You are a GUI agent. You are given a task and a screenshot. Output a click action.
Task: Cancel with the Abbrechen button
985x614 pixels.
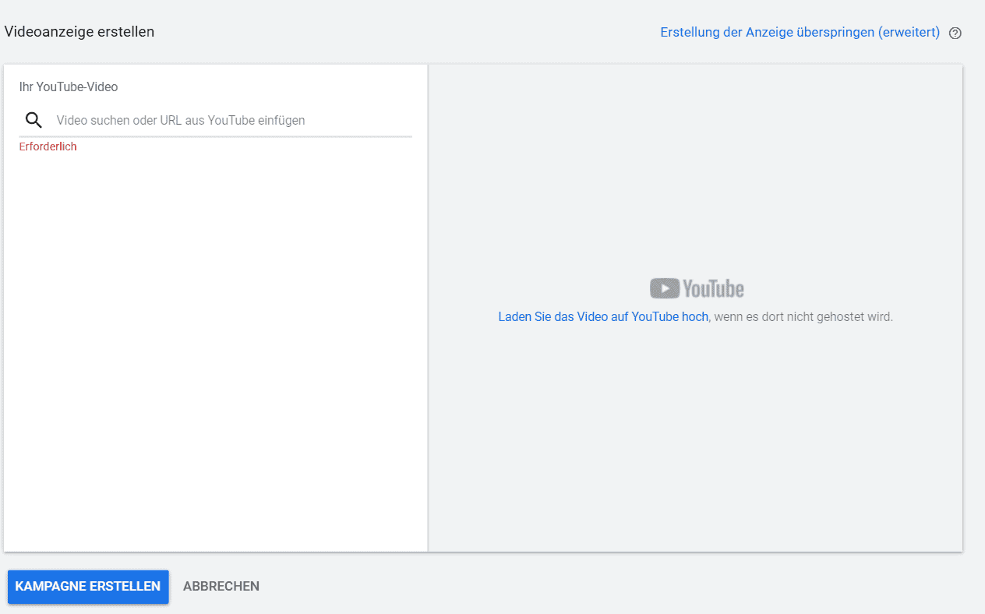coord(221,586)
